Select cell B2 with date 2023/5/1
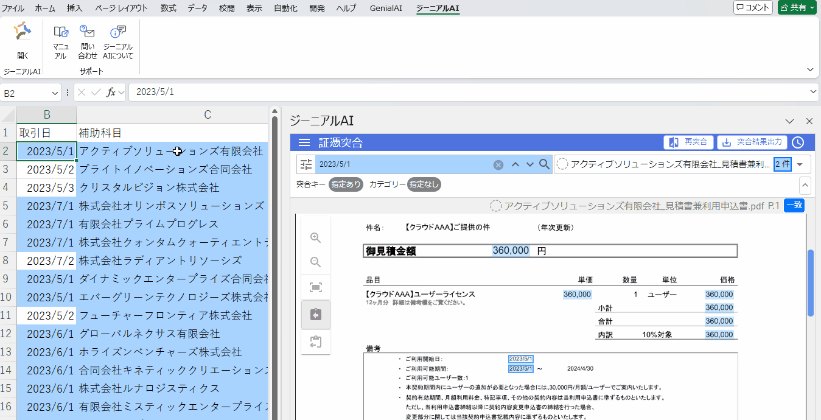The height and width of the screenshot is (420, 821). (46, 151)
